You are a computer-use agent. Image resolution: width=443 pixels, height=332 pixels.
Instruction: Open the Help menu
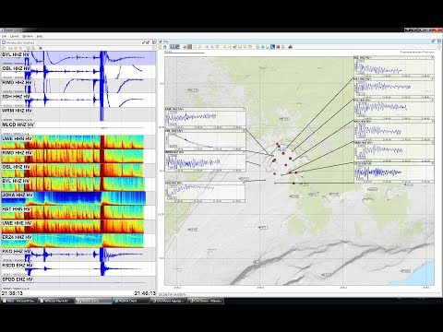[39, 36]
